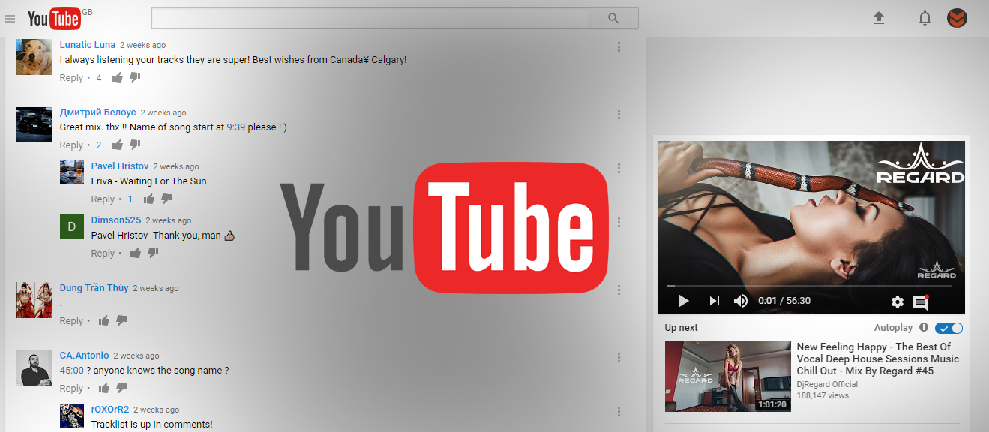The width and height of the screenshot is (989, 432).
Task: Open options menu for Lunatic Luna's comment
Action: (619, 46)
